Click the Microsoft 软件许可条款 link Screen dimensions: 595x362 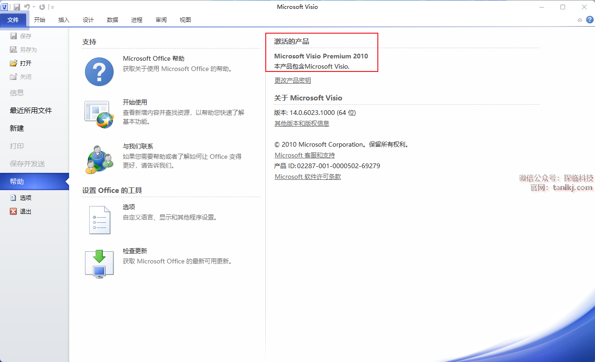(x=307, y=177)
